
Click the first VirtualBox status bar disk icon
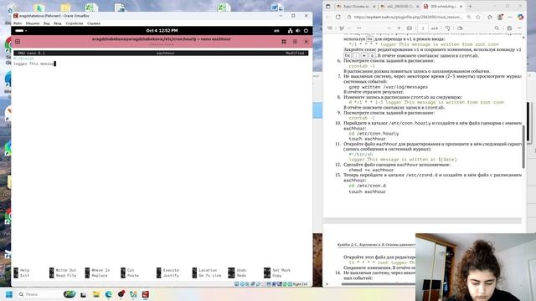pos(236,284)
